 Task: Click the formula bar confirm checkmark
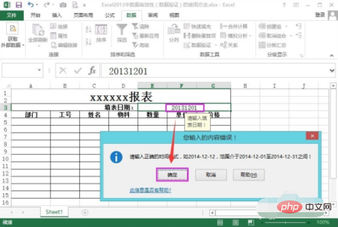pyautogui.click(x=78, y=70)
